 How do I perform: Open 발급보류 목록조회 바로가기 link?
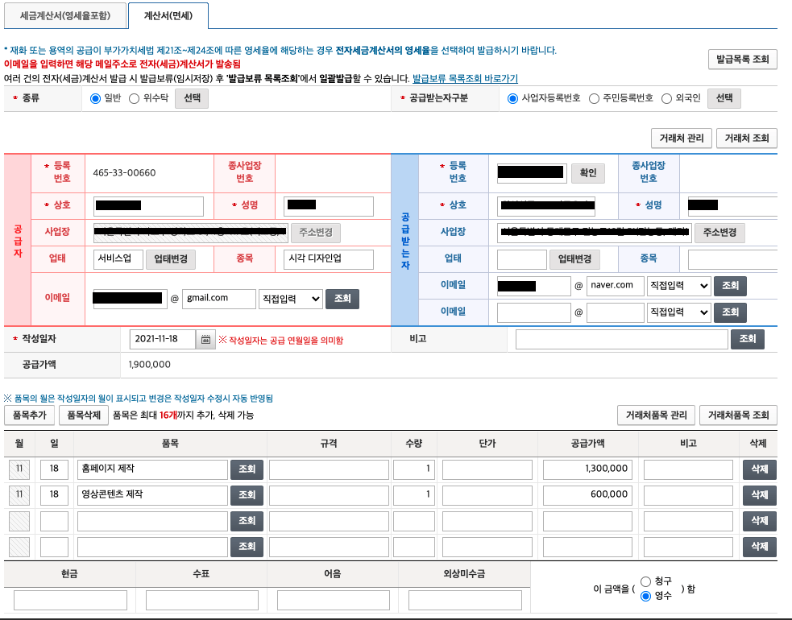(x=465, y=79)
